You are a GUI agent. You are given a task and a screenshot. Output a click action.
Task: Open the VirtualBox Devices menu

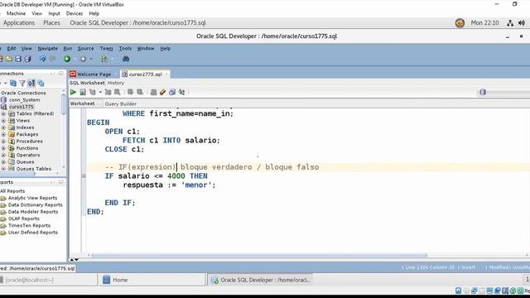click(75, 13)
